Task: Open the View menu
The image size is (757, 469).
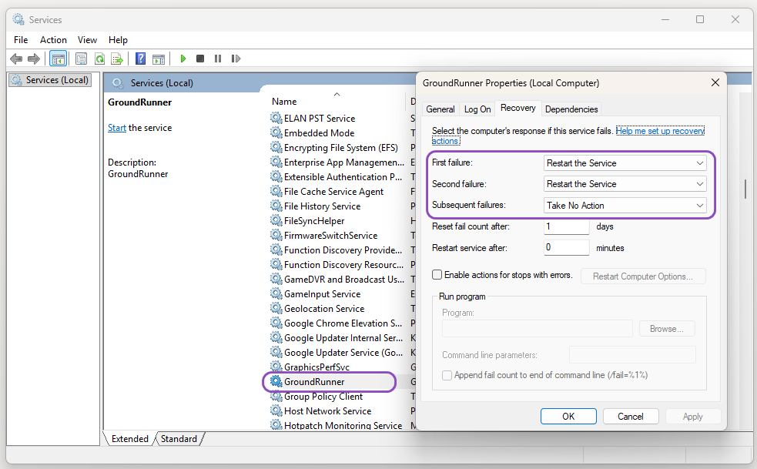Action: [x=87, y=40]
